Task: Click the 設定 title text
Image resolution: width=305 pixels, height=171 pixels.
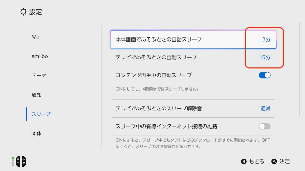Action: (36, 12)
